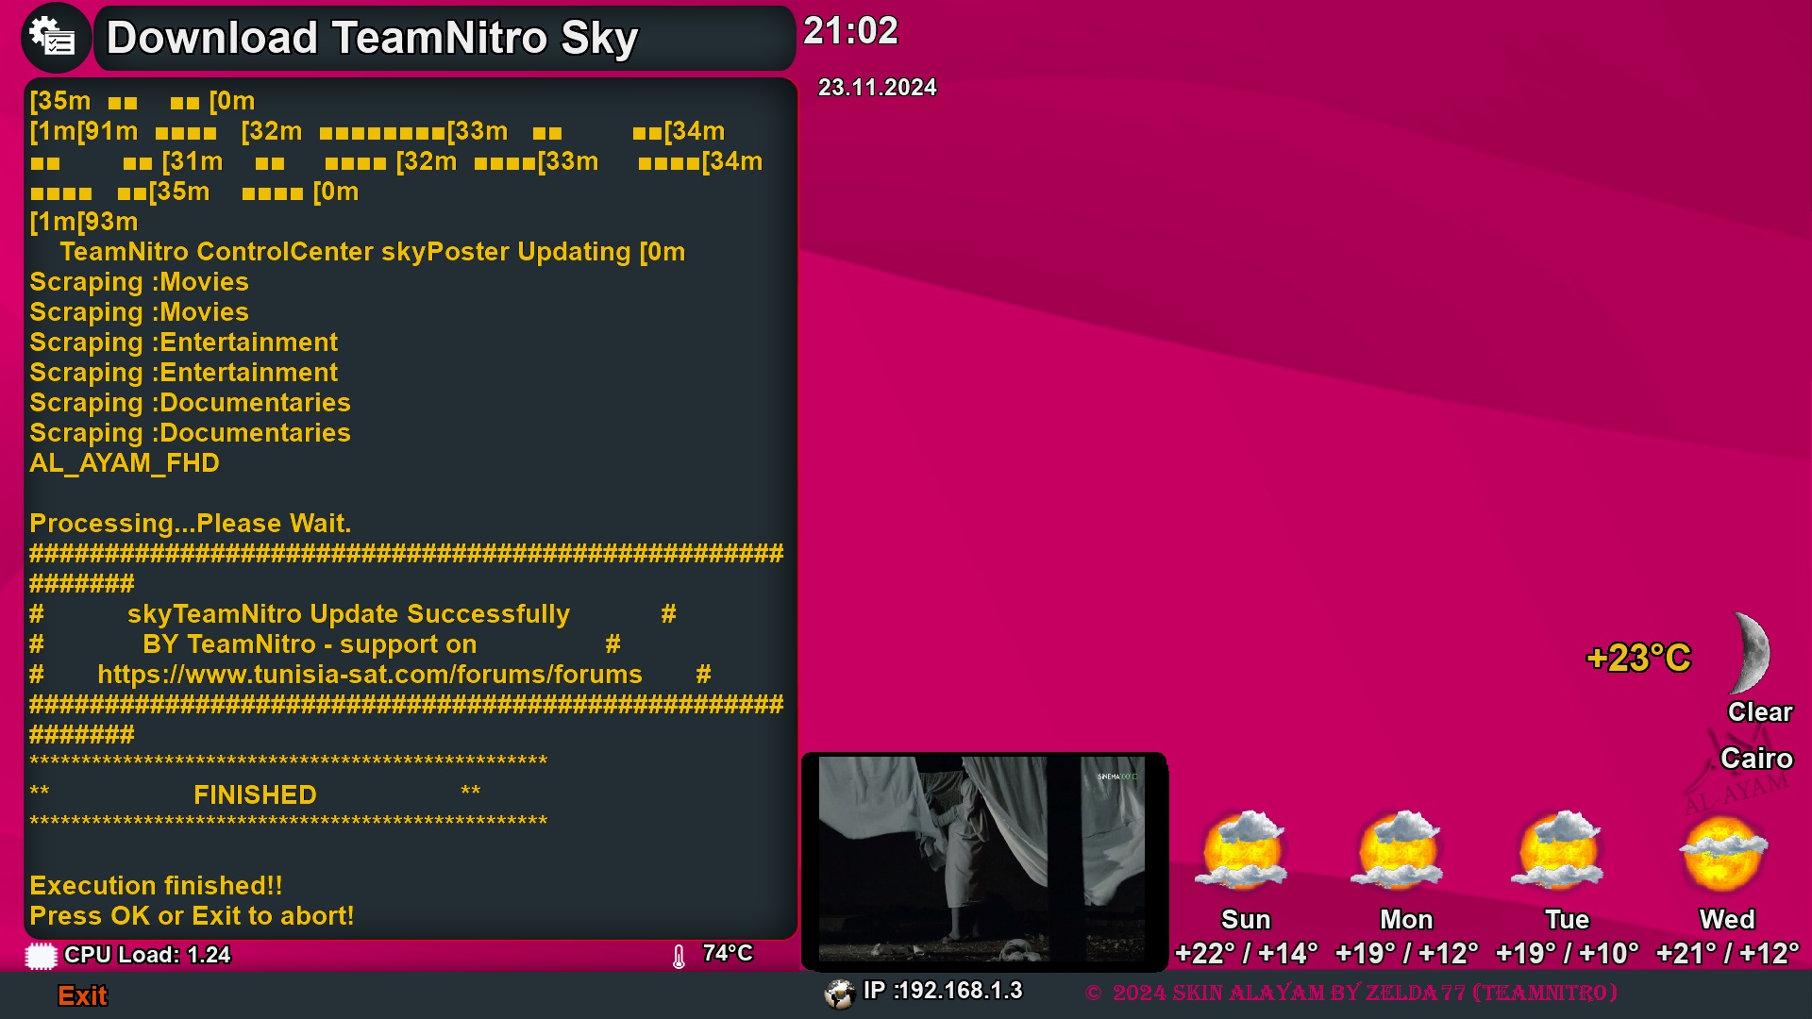Image resolution: width=1812 pixels, height=1019 pixels.
Task: Click the Clear weather condition label
Action: coord(1760,712)
